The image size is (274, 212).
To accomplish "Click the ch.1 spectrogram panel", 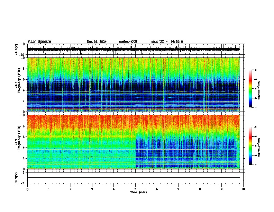I will pyautogui.click(x=134, y=85).
